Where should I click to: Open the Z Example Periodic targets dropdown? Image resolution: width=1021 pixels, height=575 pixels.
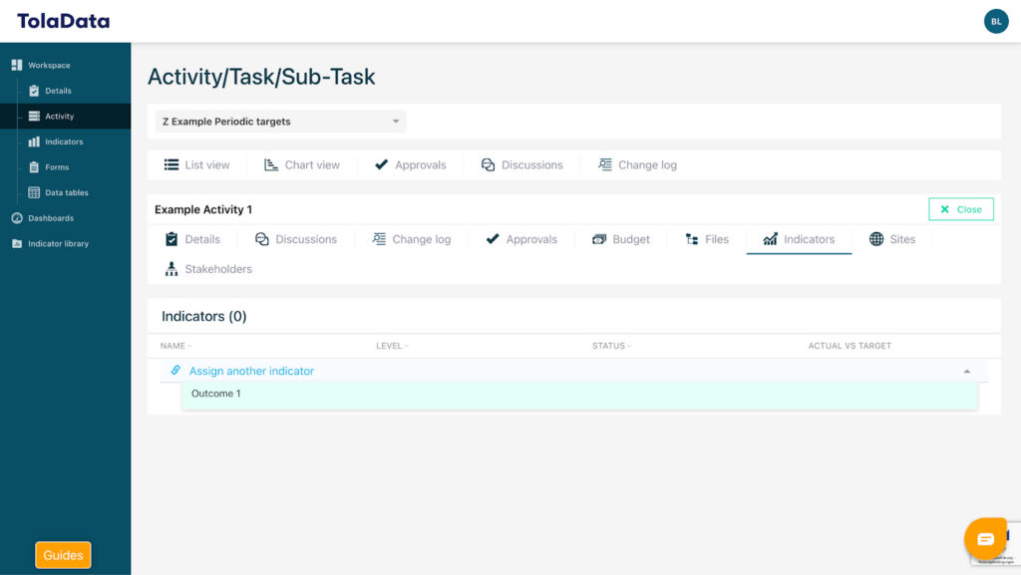click(279, 122)
